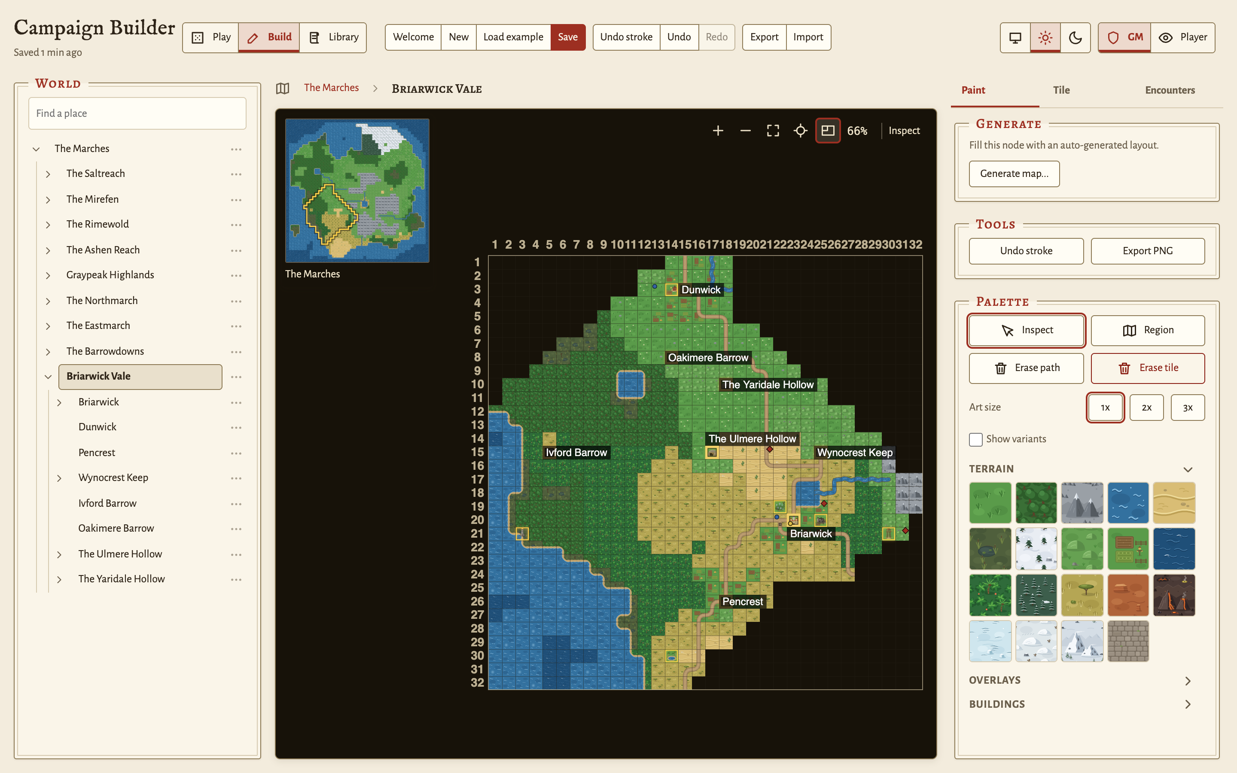Collapse The Marches tree node

[36, 149]
